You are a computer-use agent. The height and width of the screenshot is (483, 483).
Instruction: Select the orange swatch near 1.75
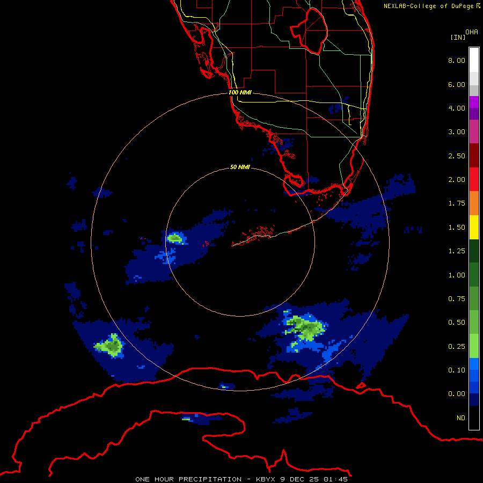pyautogui.click(x=474, y=203)
